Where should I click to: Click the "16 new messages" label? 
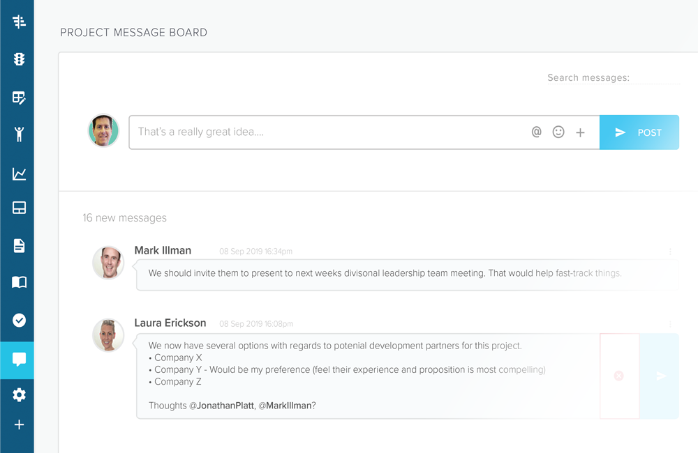point(125,218)
